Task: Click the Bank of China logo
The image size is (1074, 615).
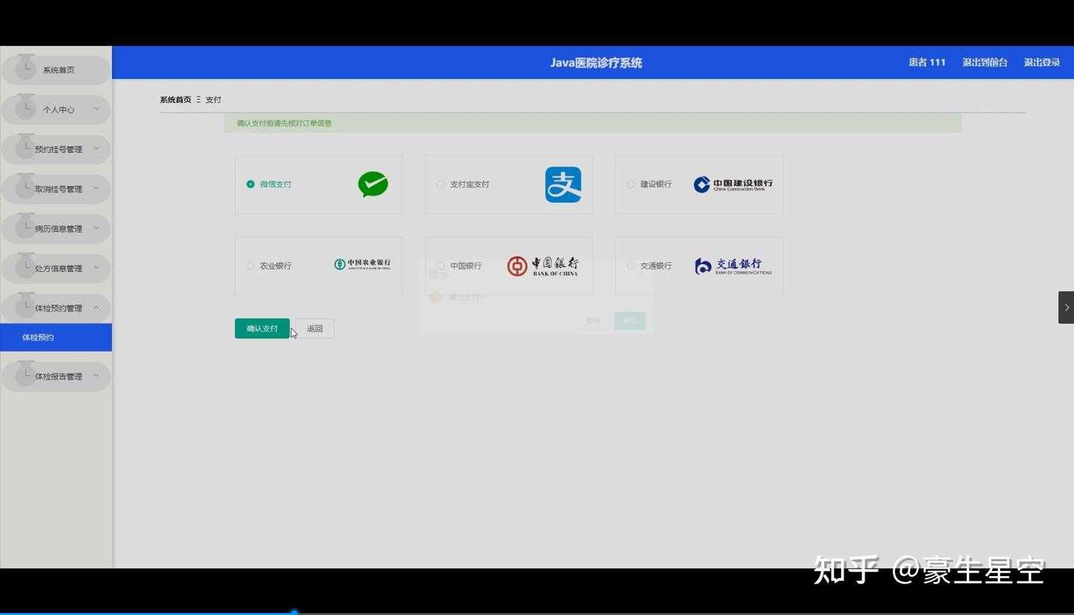Action: click(x=543, y=266)
